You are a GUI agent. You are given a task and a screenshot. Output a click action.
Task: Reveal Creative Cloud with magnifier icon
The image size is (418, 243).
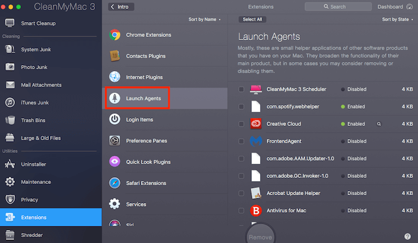[x=379, y=124]
